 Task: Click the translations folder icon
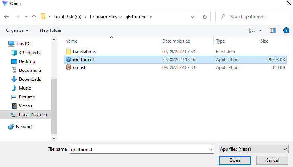69,51
